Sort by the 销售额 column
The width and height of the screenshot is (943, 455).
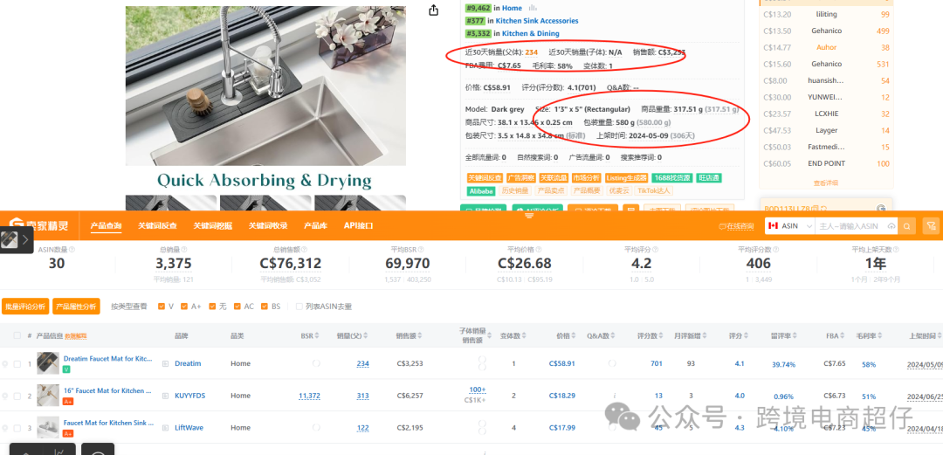[419, 336]
